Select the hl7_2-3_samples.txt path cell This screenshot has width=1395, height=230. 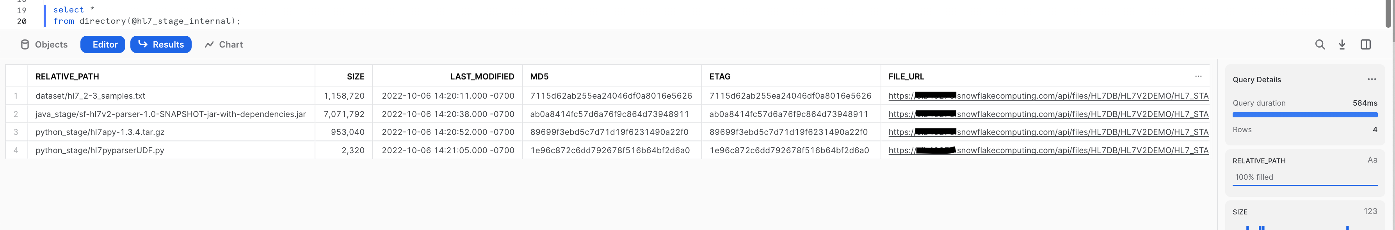(91, 96)
